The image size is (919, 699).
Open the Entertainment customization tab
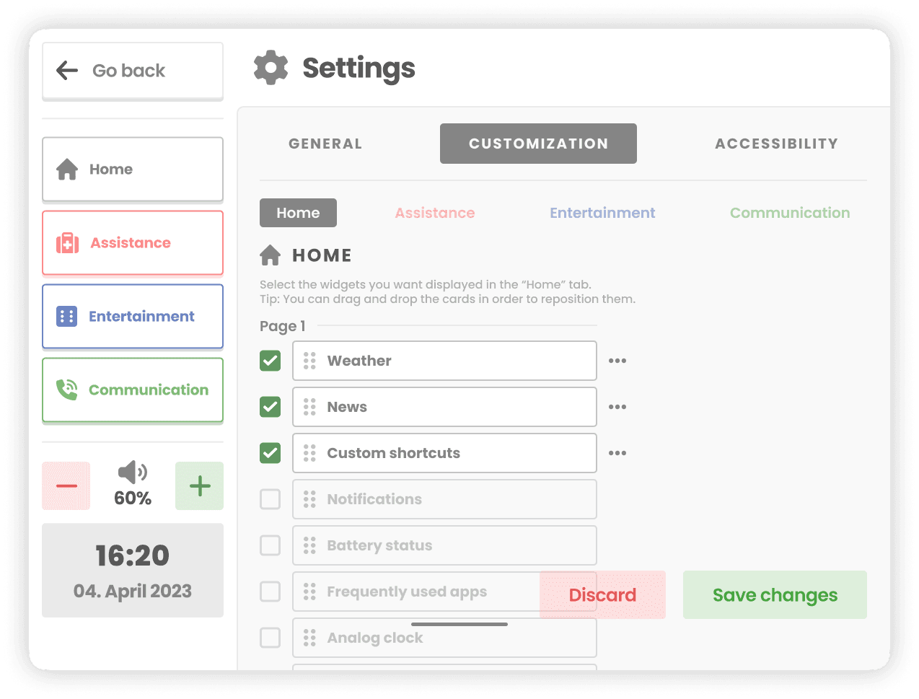(602, 213)
